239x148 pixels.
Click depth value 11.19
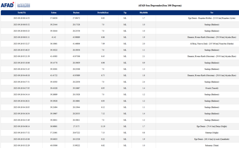[103, 127]
